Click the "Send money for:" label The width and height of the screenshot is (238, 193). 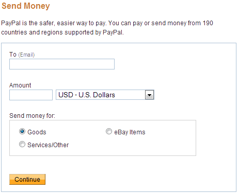(x=32, y=116)
